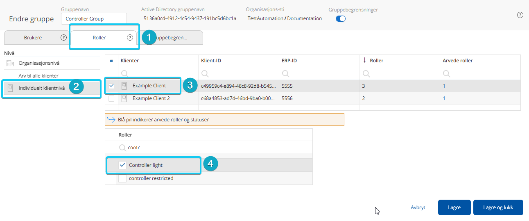The height and width of the screenshot is (221, 529).
Task: Click the help icon on Roller tab
Action: [130, 37]
